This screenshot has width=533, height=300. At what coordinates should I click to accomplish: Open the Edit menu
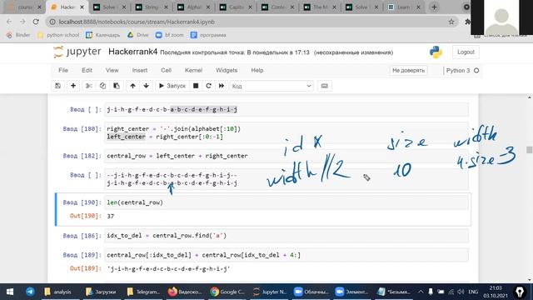87,70
